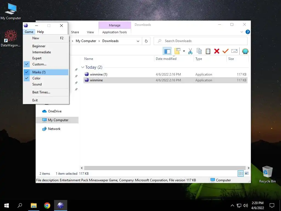Sort files by Type column

coord(199,59)
